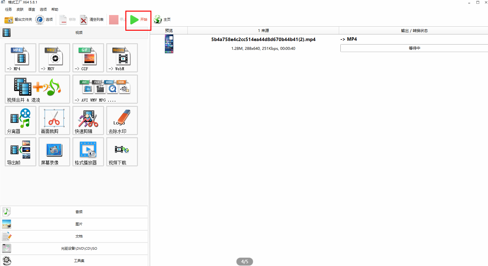Open the Task menu in menu bar
The image size is (488, 266).
8,9
